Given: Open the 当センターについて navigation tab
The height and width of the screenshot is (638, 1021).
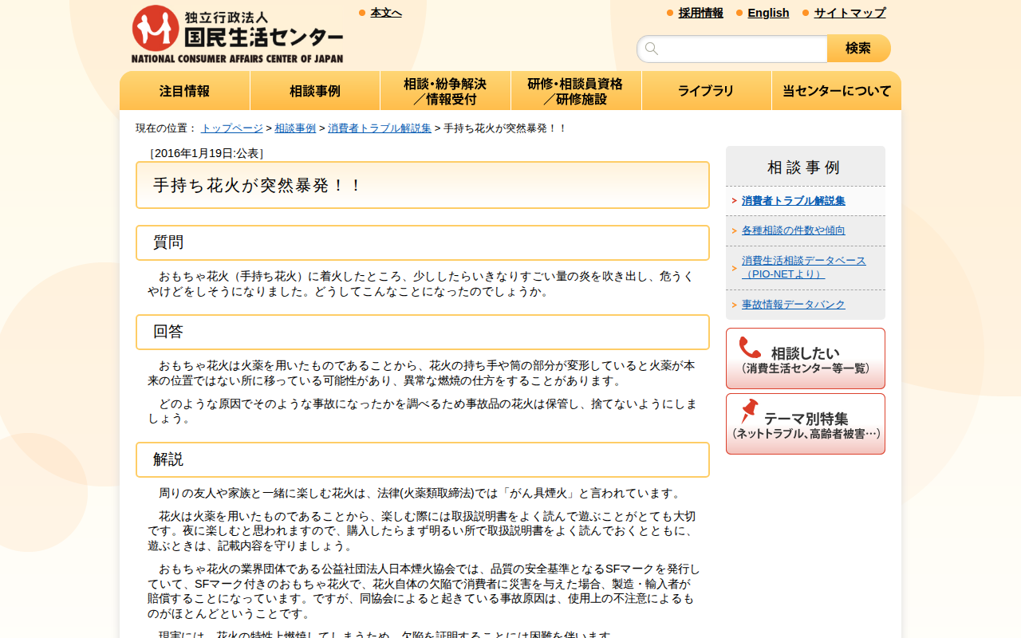Looking at the screenshot, I should 837,91.
